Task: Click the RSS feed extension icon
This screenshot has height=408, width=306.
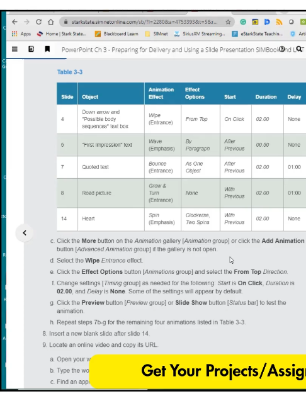Action: 279,22
